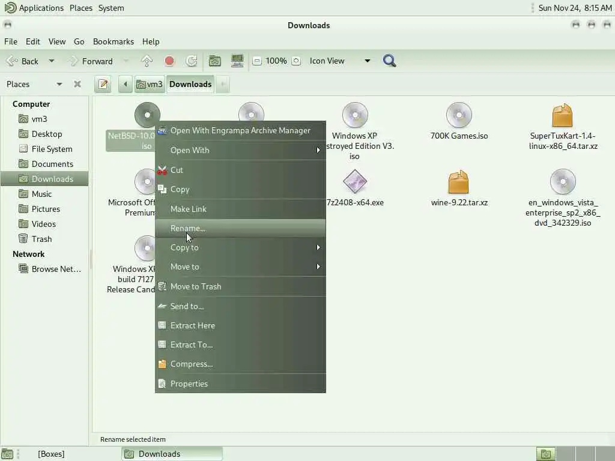Select the 700K Games.iso disc icon
The height and width of the screenshot is (461, 615).
(x=459, y=115)
